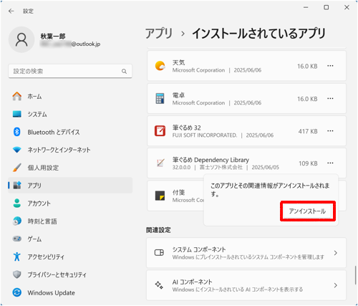Click the ゲーム label in sidebar

coord(34,239)
